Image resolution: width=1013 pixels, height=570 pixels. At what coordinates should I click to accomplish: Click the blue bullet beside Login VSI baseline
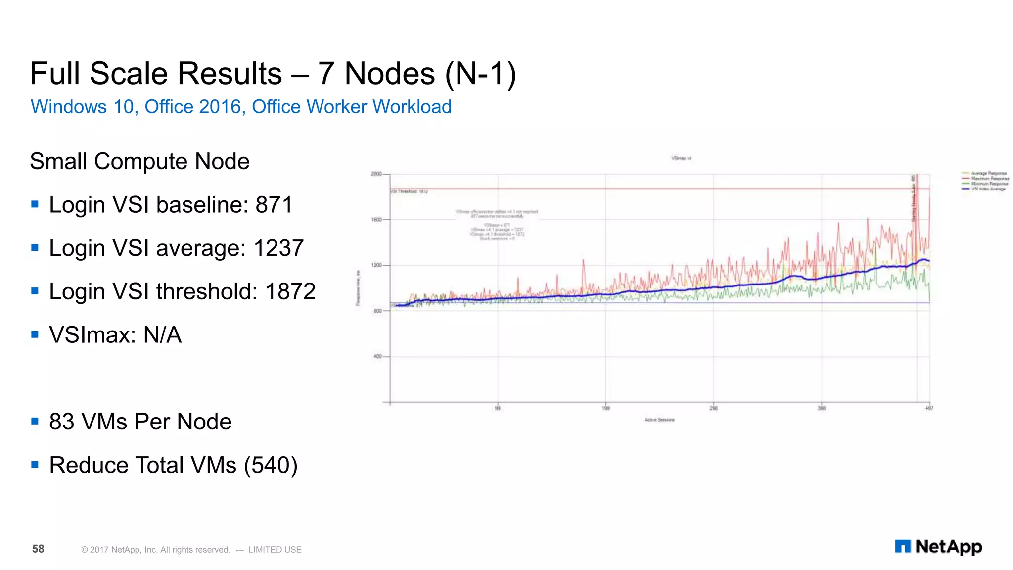click(35, 204)
